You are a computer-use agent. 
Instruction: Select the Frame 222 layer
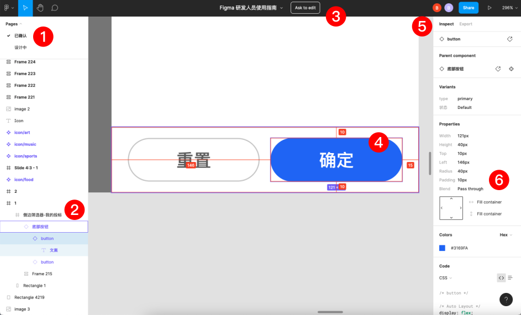[44, 86]
